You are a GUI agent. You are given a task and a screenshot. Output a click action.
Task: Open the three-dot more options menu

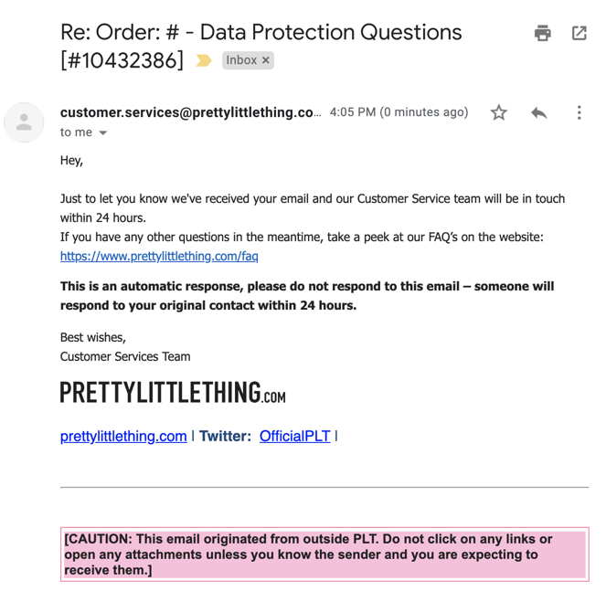(x=579, y=112)
